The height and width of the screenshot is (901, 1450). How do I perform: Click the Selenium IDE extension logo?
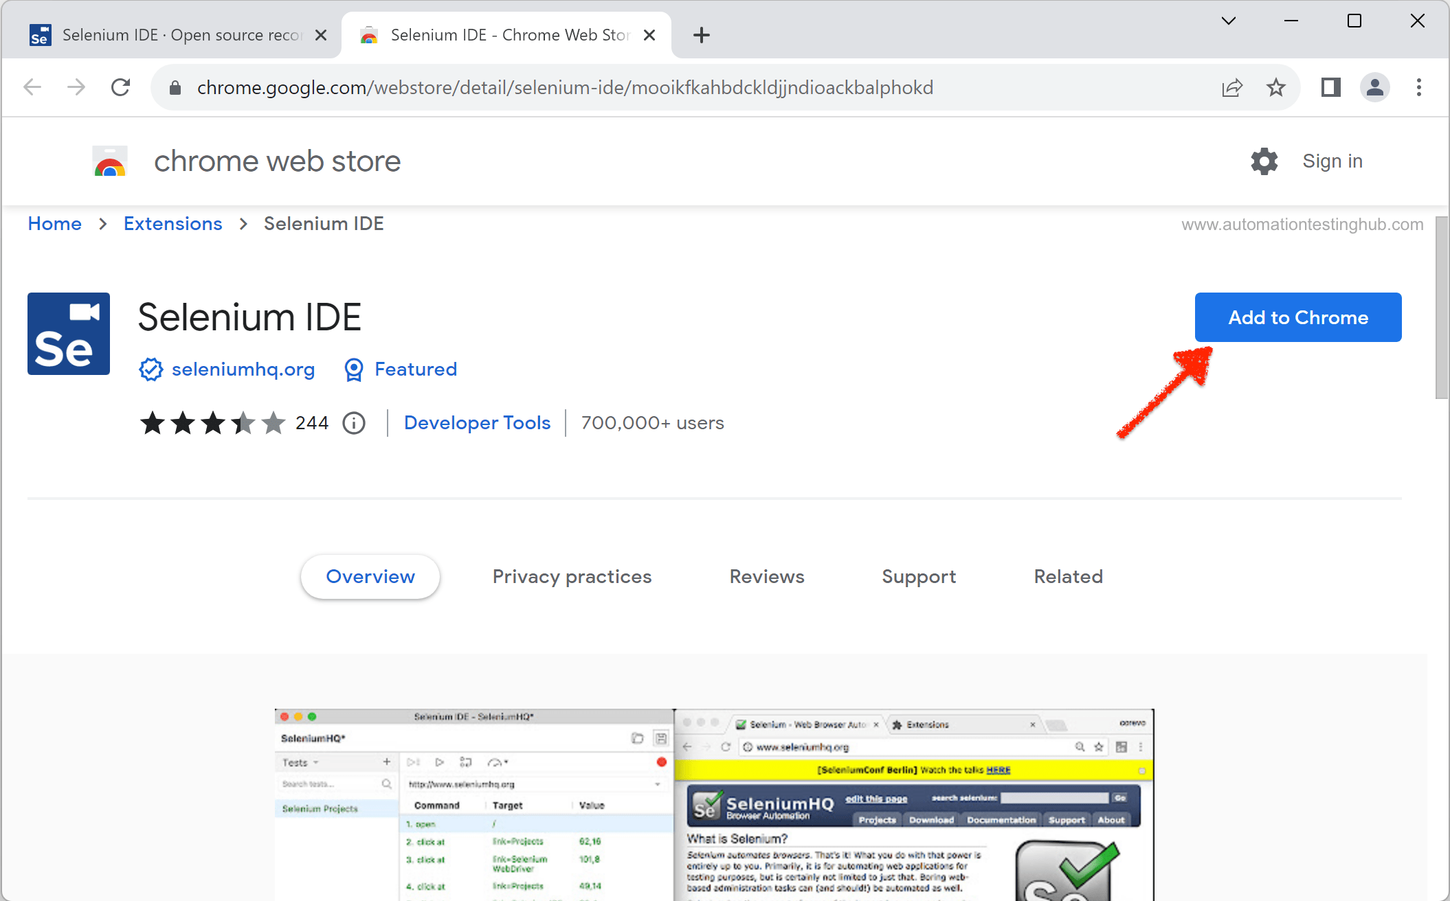[x=68, y=334]
